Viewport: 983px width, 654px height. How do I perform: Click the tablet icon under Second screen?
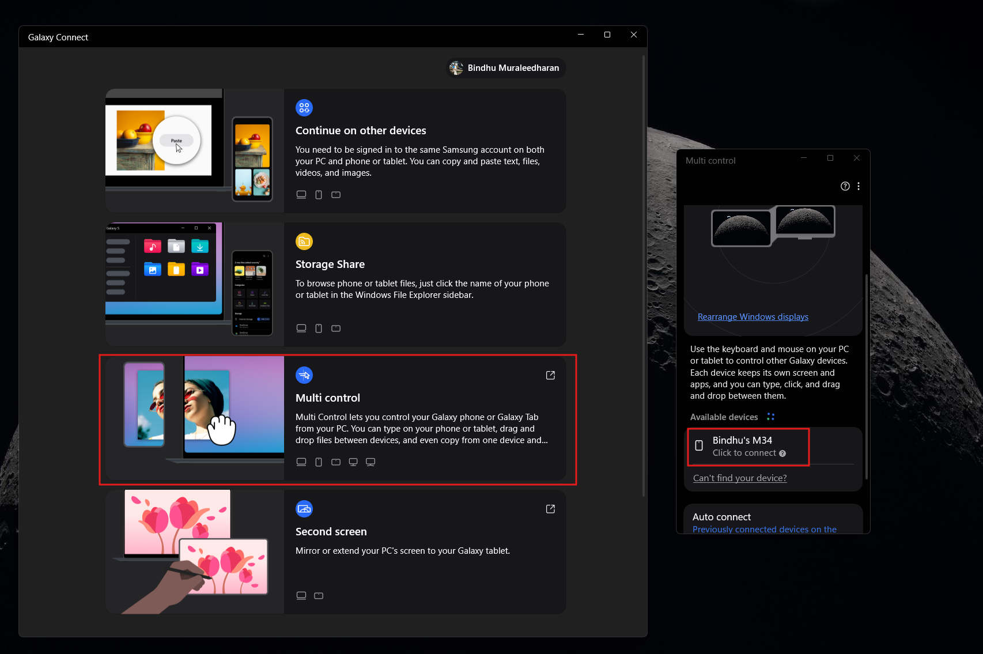click(319, 595)
